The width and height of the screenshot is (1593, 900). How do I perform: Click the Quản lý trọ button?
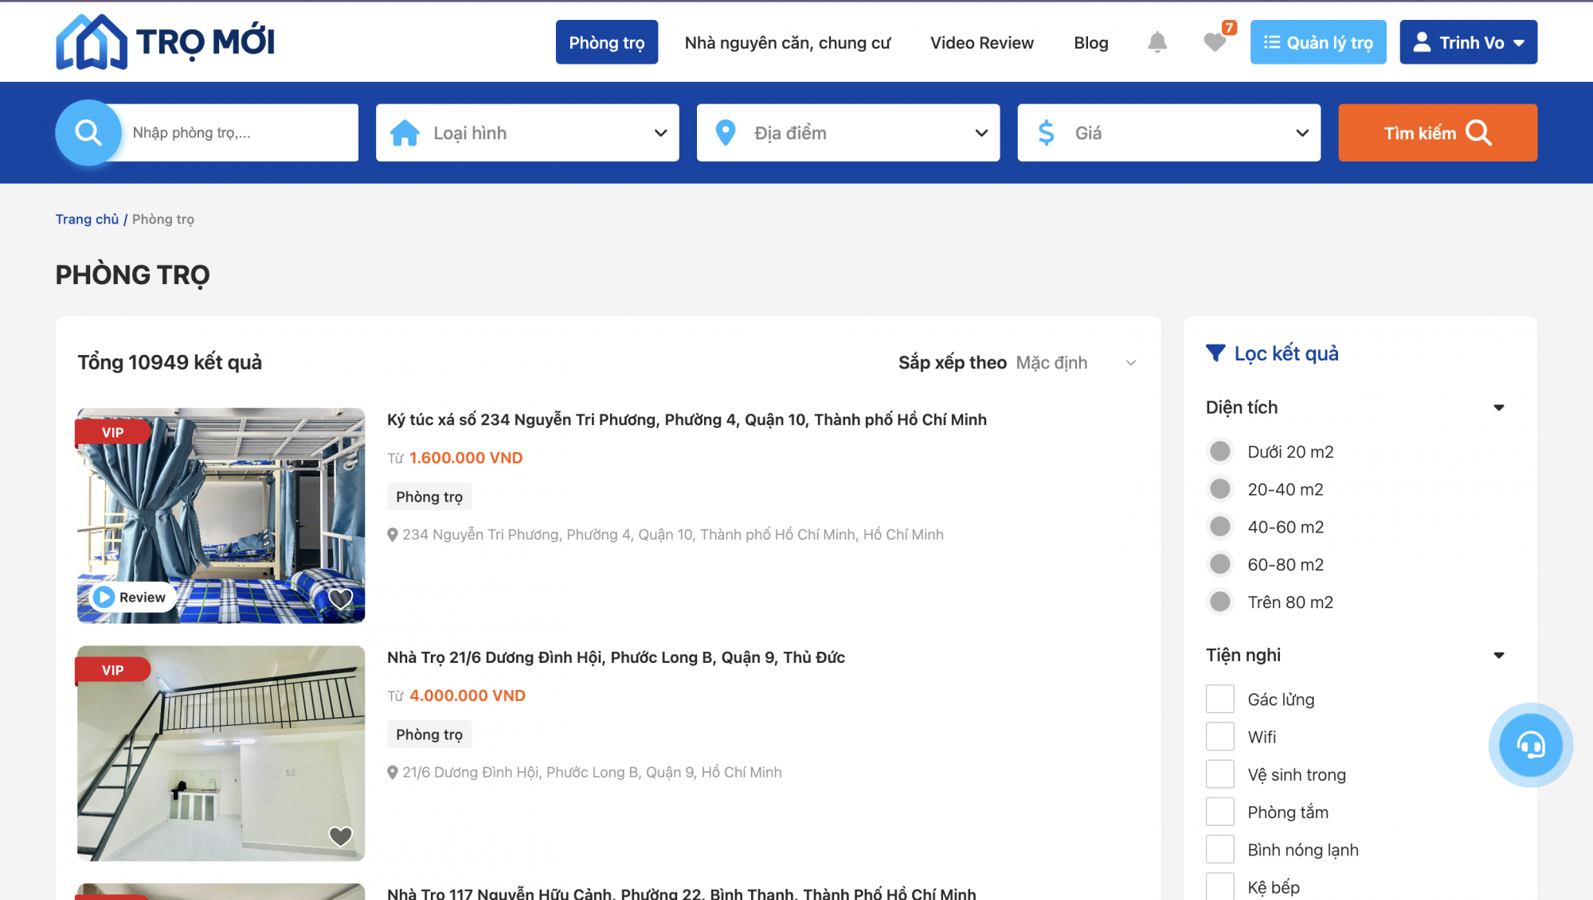1318,42
